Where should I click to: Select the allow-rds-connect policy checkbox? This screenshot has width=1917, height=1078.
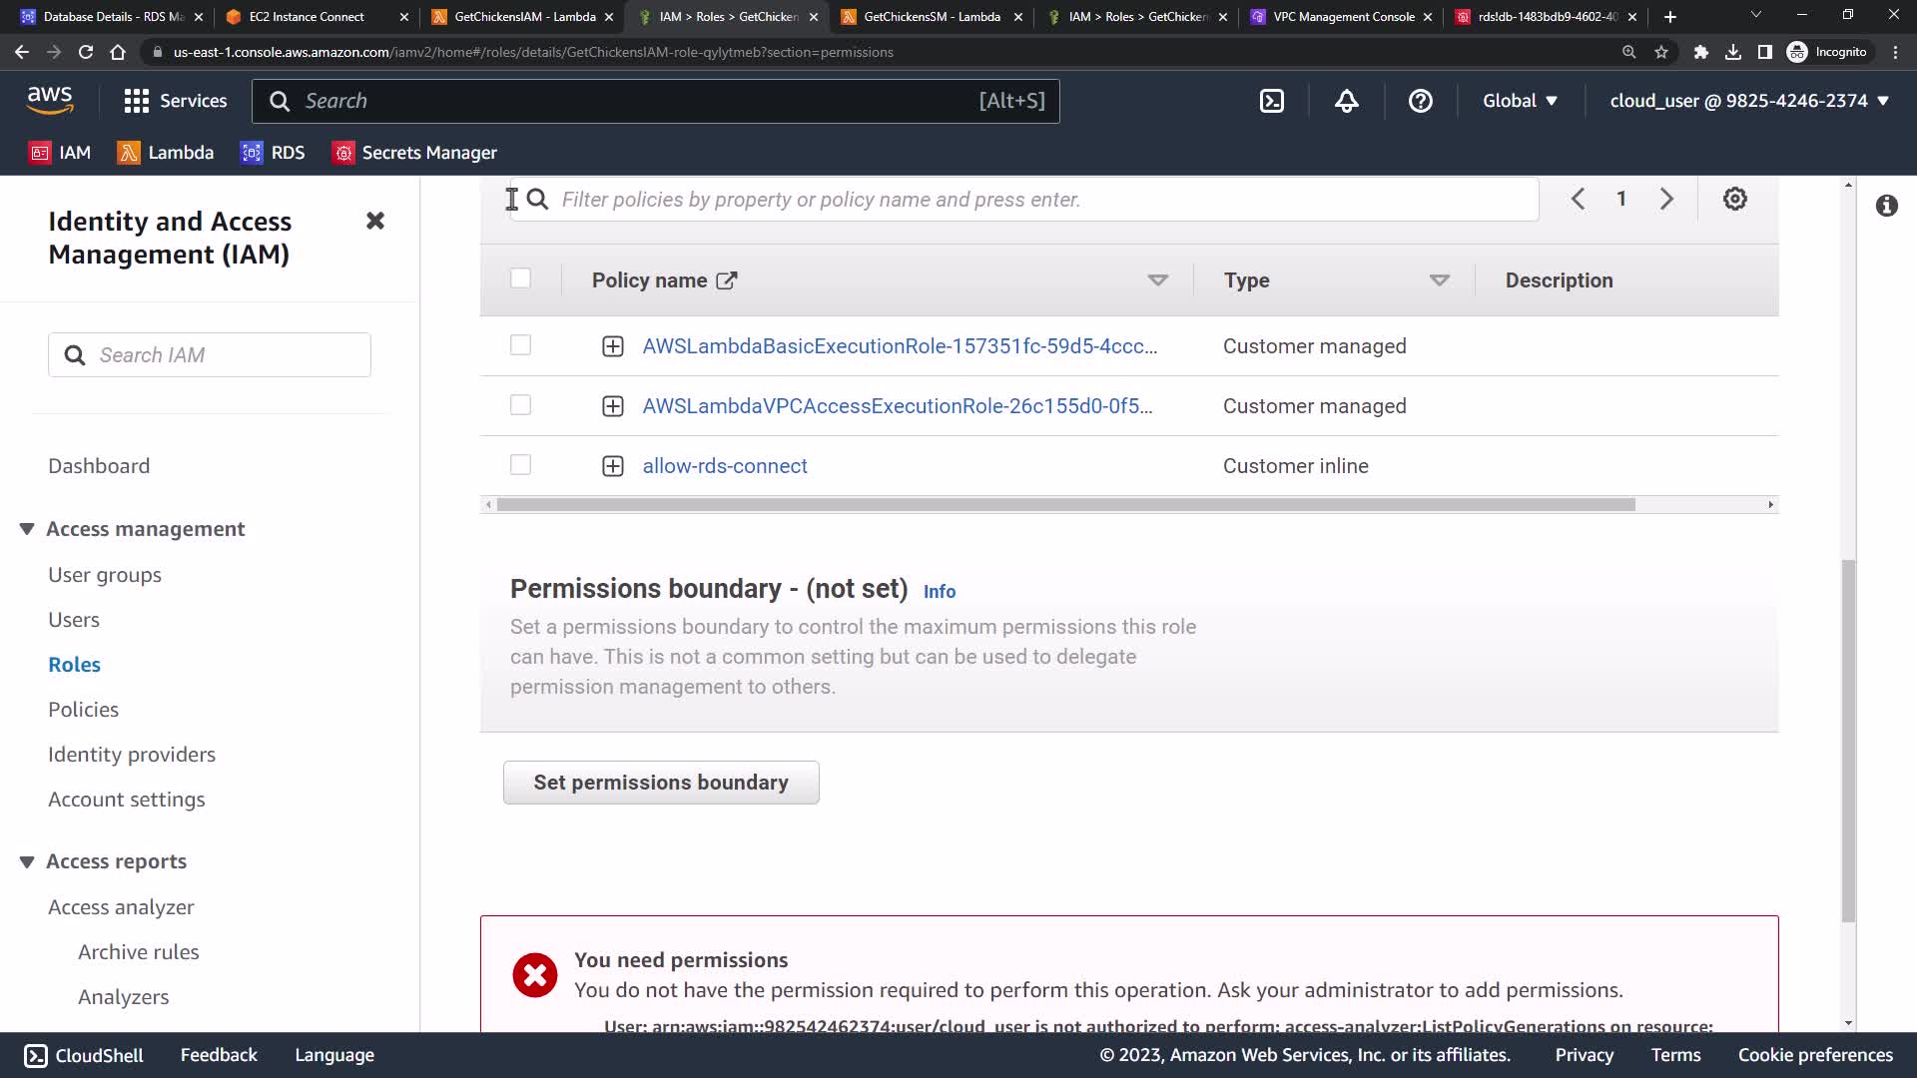[520, 465]
